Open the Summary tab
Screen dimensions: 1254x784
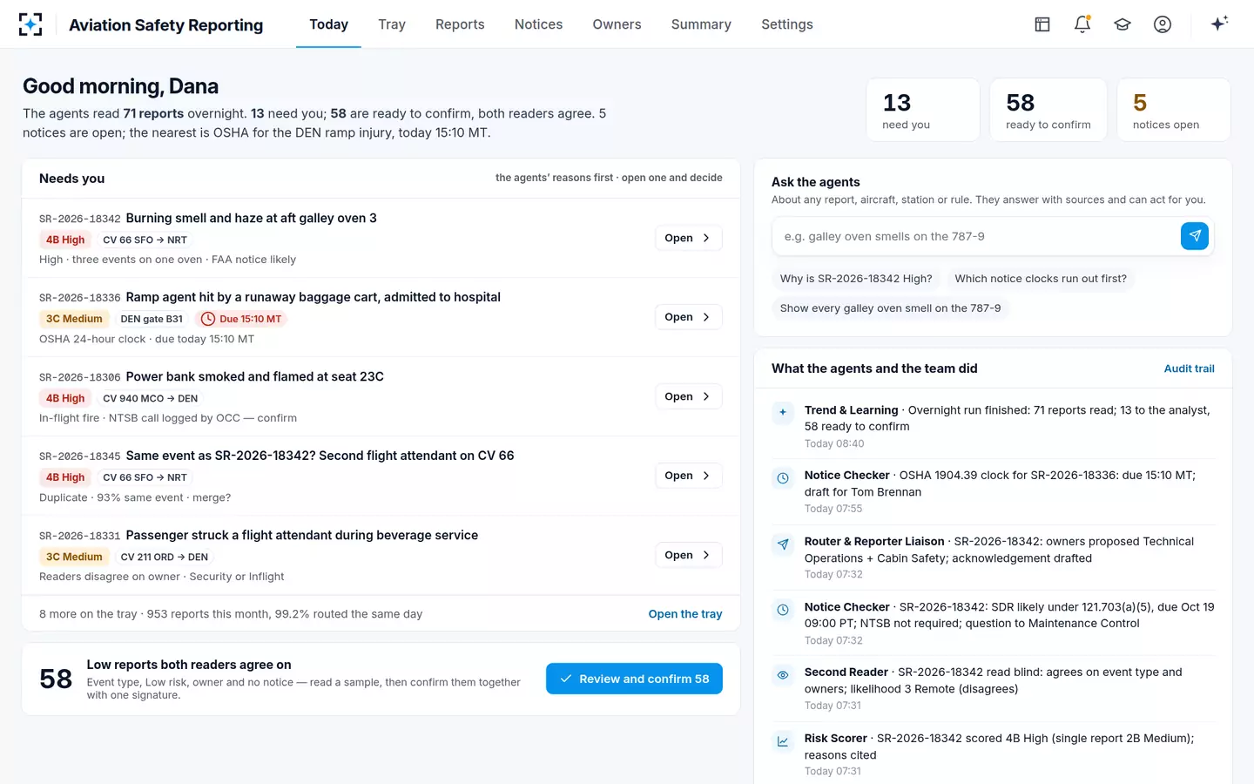coord(701,24)
